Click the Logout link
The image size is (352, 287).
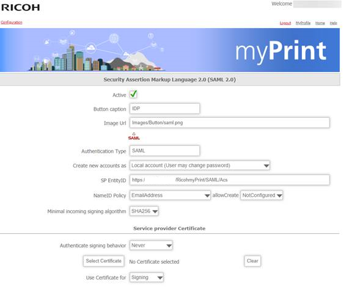pyautogui.click(x=285, y=23)
